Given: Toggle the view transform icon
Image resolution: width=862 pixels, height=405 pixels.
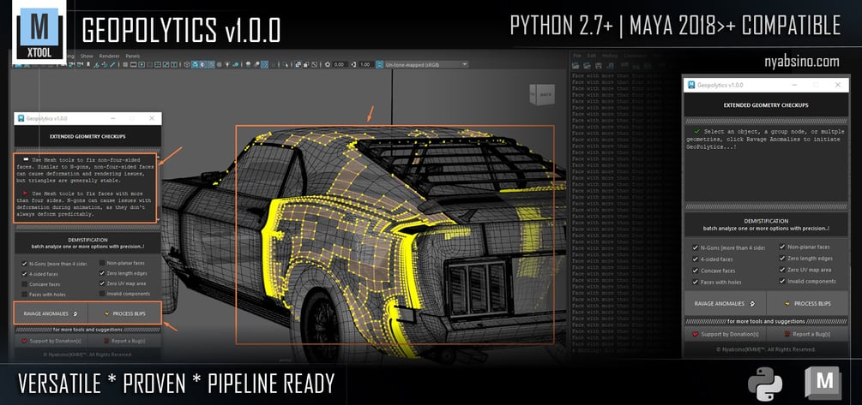Looking at the screenshot, I should [x=379, y=64].
